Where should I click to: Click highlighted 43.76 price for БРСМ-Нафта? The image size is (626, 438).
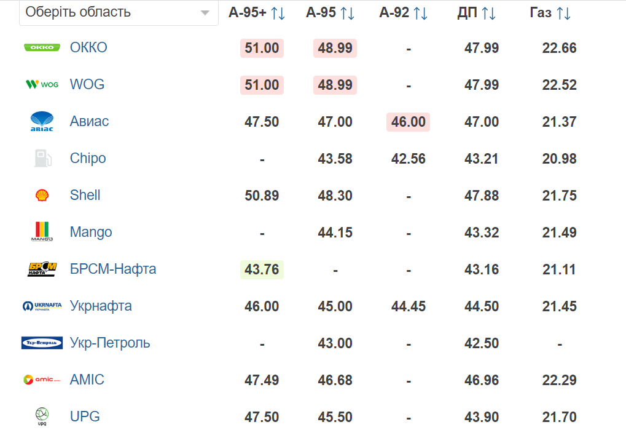point(262,269)
